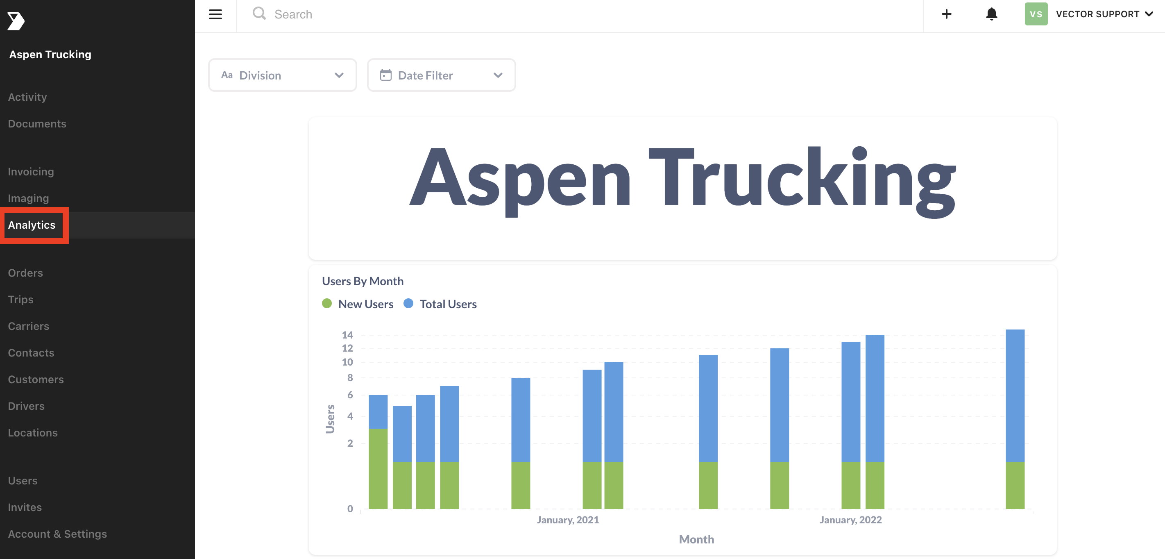Open the notifications bell
The width and height of the screenshot is (1165, 559).
pyautogui.click(x=991, y=14)
